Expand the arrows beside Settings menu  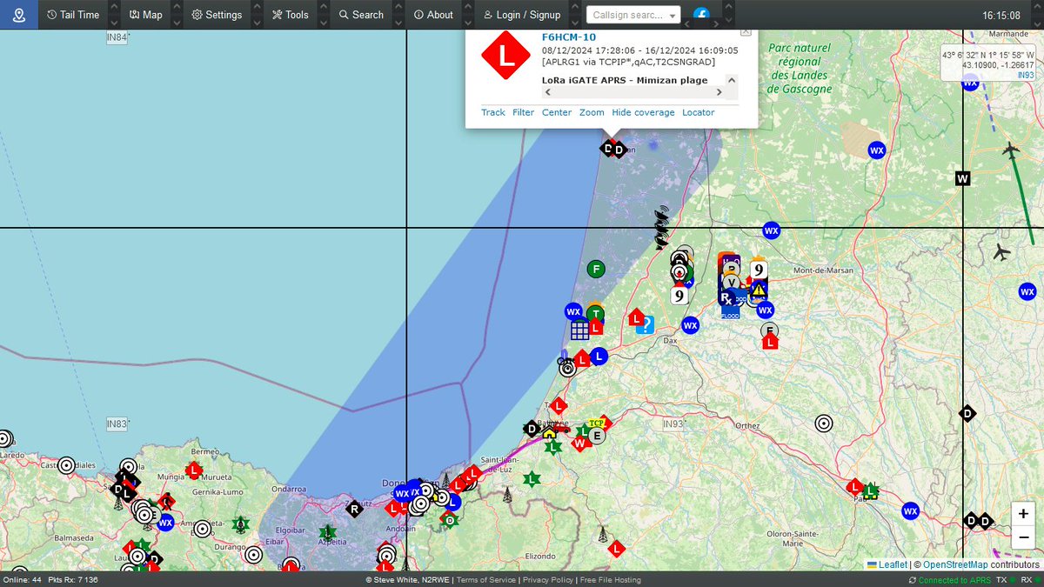tap(257, 15)
